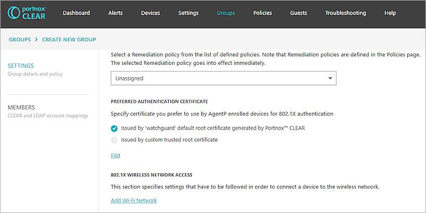Open the Dashboard menu
The image size is (426, 213).
point(76,13)
